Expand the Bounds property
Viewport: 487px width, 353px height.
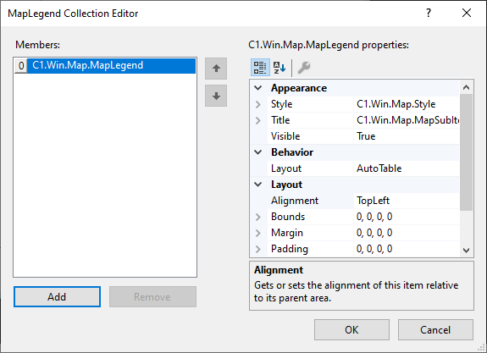point(258,217)
